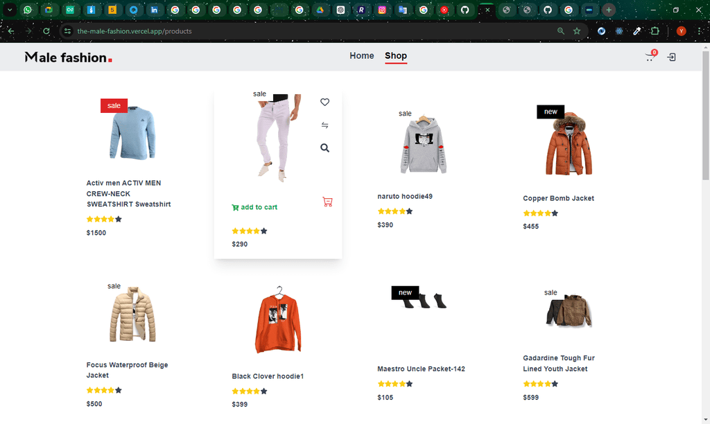Image resolution: width=710 pixels, height=424 pixels.
Task: Click the orange Copper Bomb Jacket image
Action: click(x=569, y=144)
